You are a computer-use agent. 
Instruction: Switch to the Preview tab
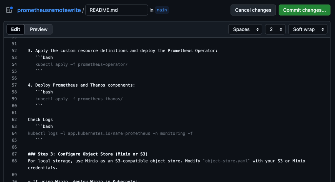(x=39, y=29)
